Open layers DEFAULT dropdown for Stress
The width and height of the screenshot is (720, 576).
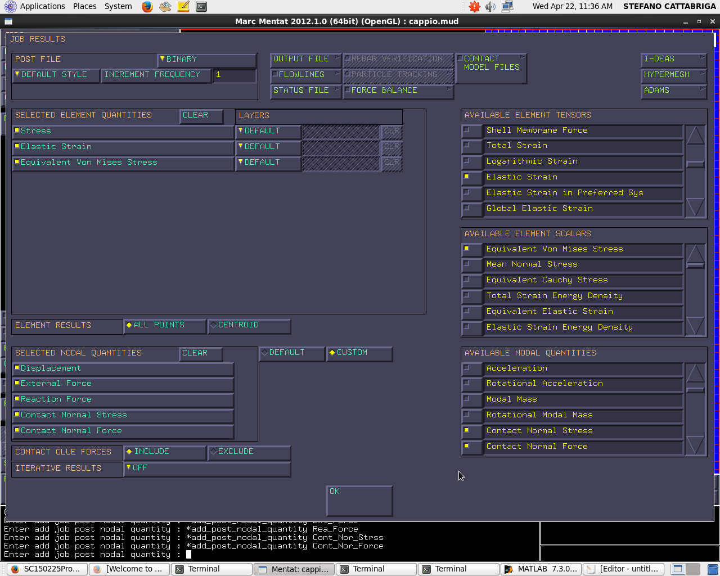268,132
